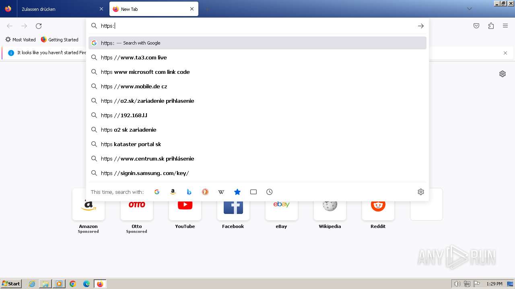Click the empty shortcut tile
Image resolution: width=515 pixels, height=289 pixels.
pos(426,204)
